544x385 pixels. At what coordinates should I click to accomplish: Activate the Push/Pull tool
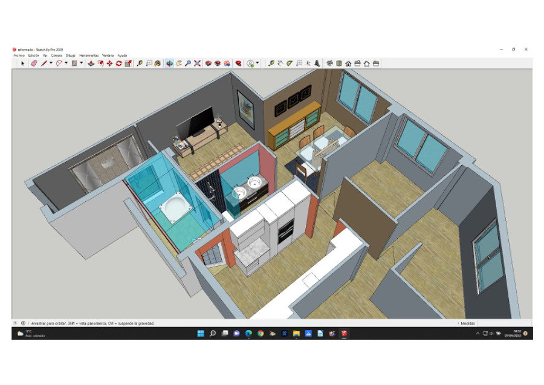91,63
